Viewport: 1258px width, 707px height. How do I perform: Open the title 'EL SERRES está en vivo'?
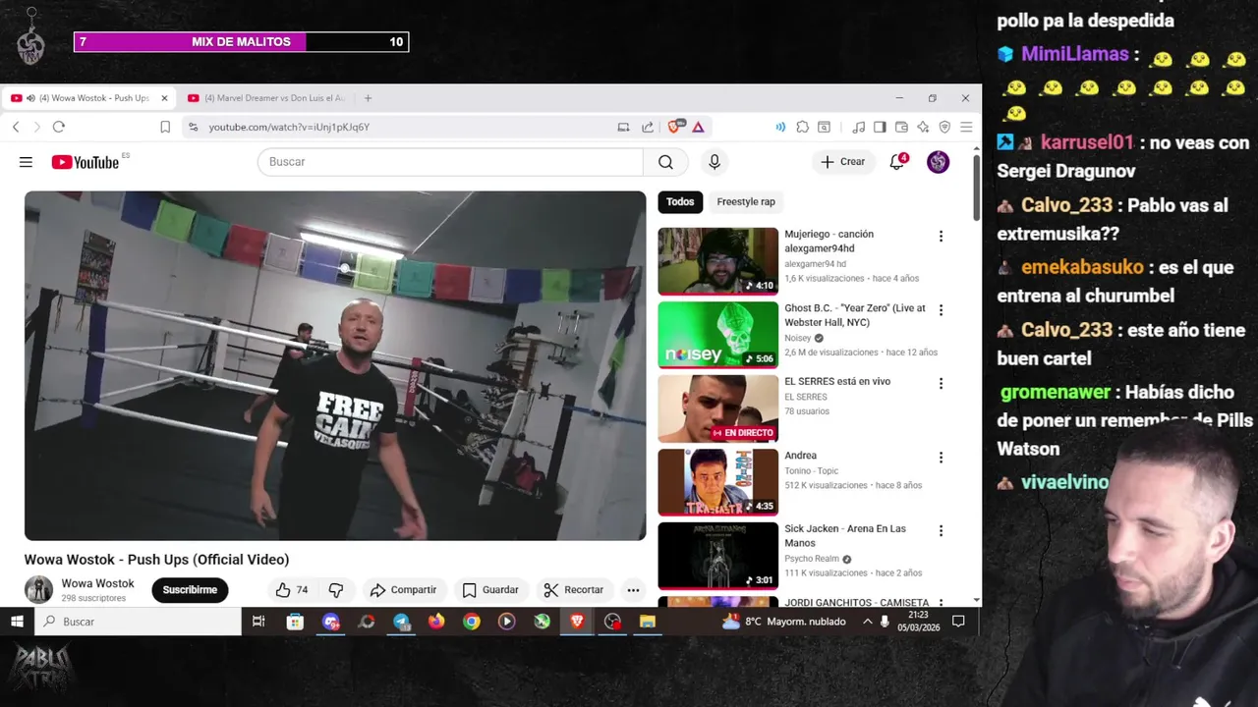(x=837, y=382)
